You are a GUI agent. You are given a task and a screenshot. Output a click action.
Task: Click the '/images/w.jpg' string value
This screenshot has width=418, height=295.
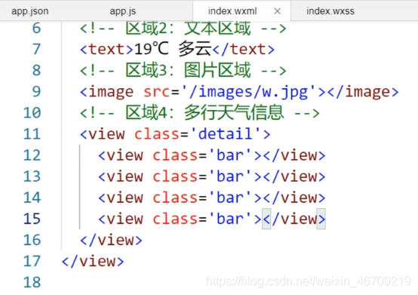click(x=248, y=92)
